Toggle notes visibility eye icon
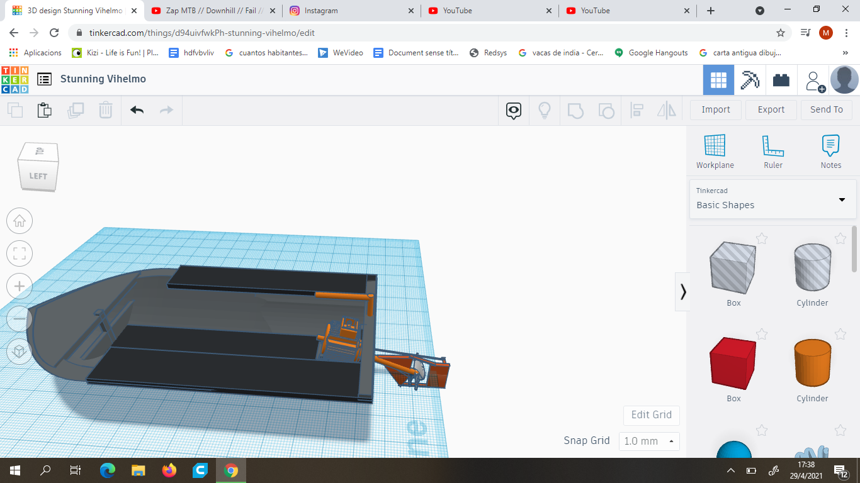The height and width of the screenshot is (483, 860). [x=514, y=111]
